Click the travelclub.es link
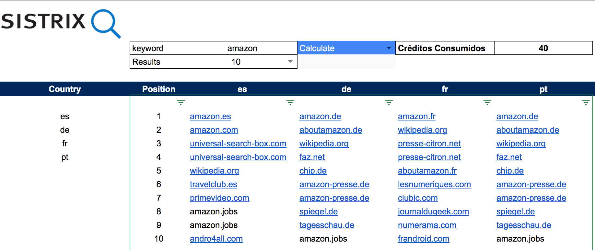595x250 pixels. [213, 184]
